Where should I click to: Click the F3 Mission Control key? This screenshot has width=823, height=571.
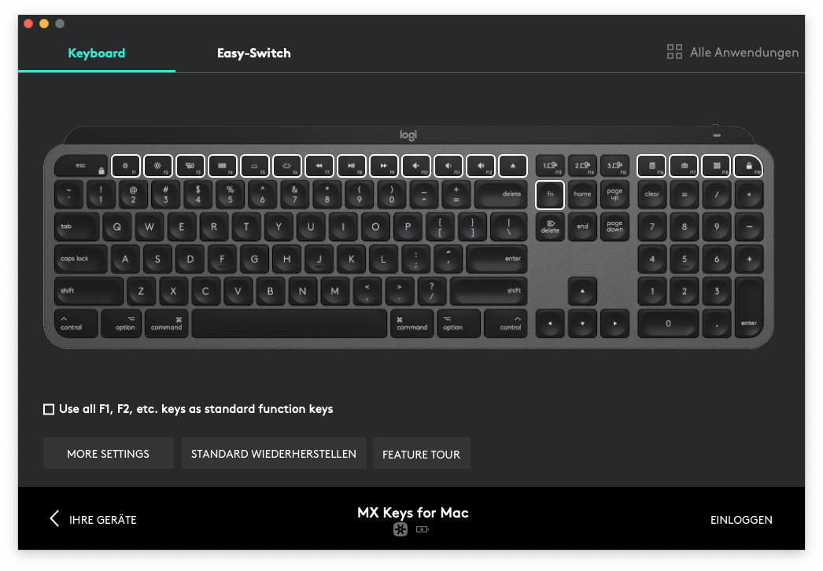tap(190, 166)
